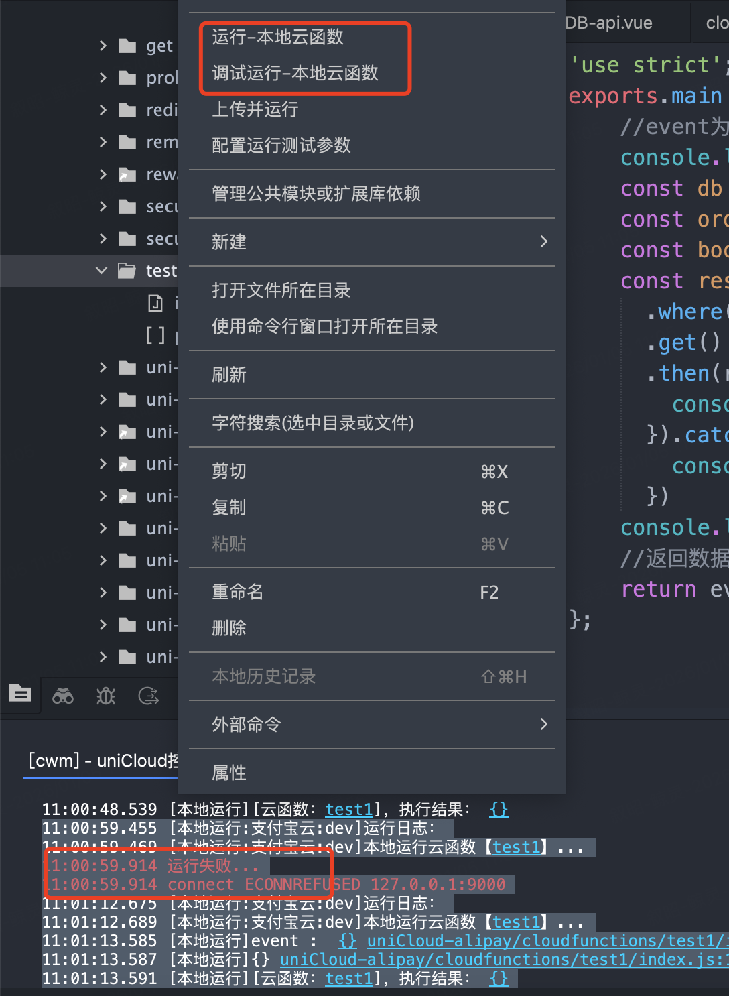Expand the get folder arrow
The height and width of the screenshot is (996, 729).
(x=103, y=46)
